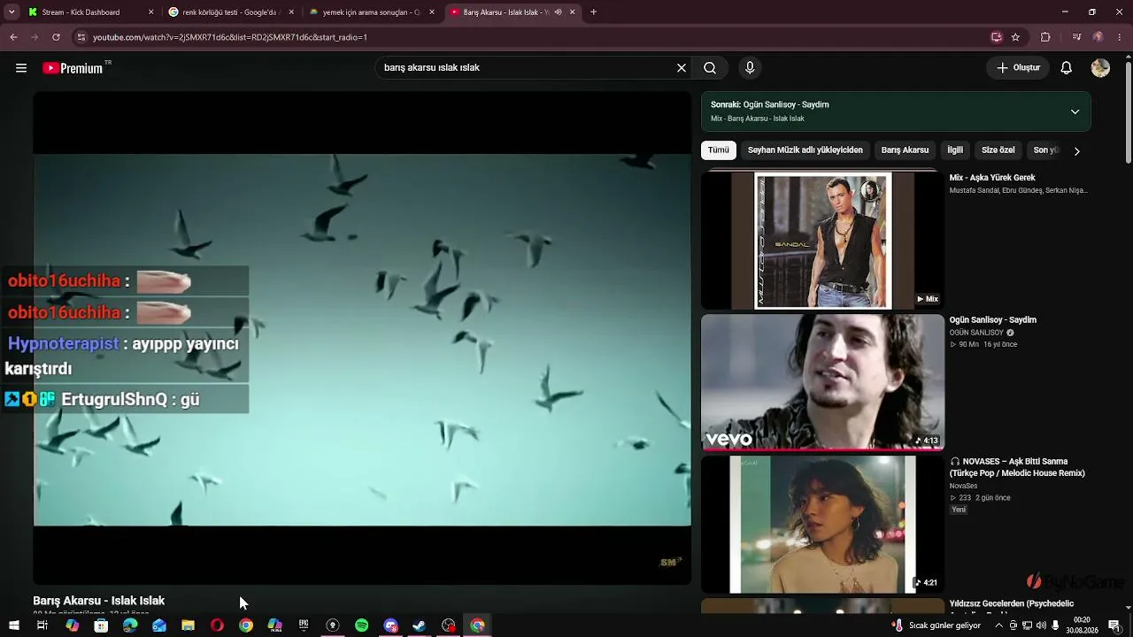
Task: Open Opera browser from taskbar
Action: tap(217, 625)
